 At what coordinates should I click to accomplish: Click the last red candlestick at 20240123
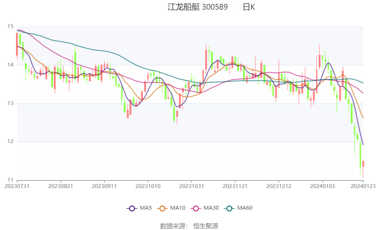[x=363, y=164]
